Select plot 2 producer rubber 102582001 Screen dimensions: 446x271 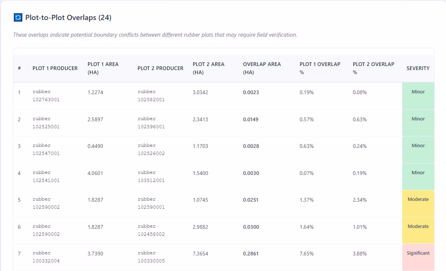pyautogui.click(x=151, y=96)
